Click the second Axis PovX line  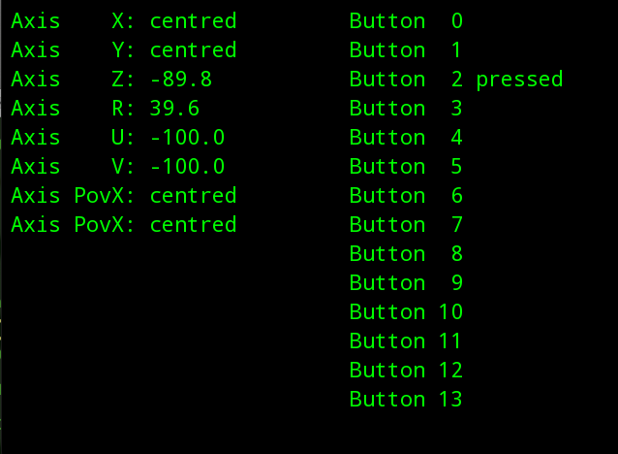pos(124,225)
